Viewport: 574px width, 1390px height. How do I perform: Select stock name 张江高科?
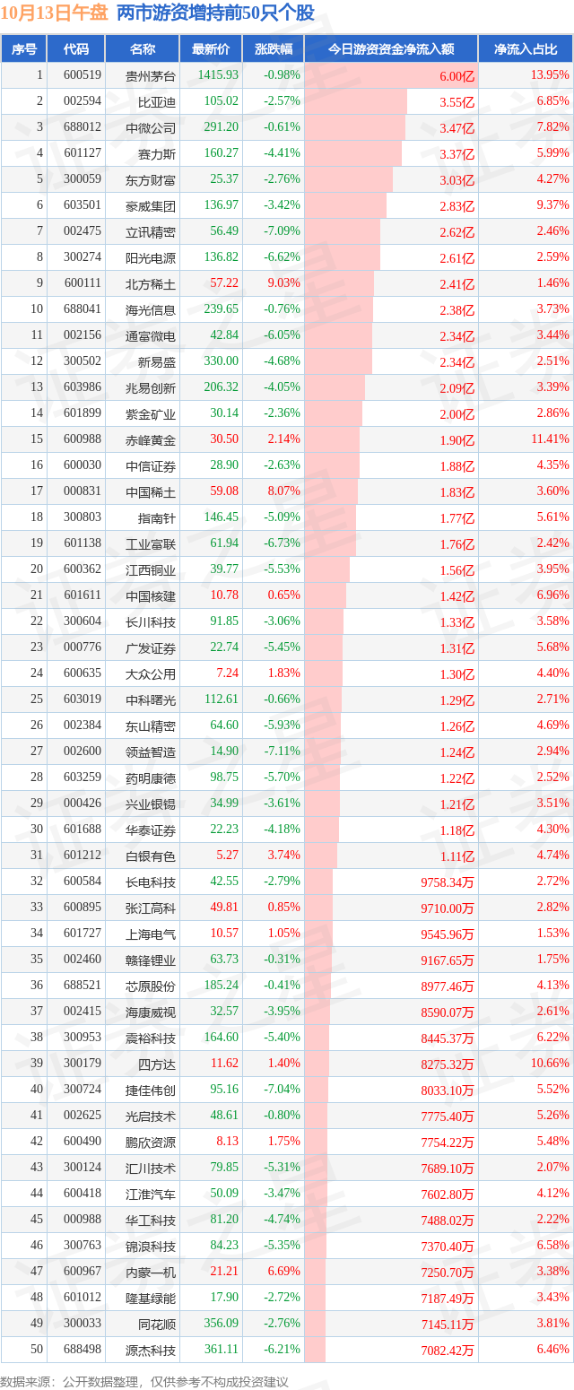tap(151, 908)
